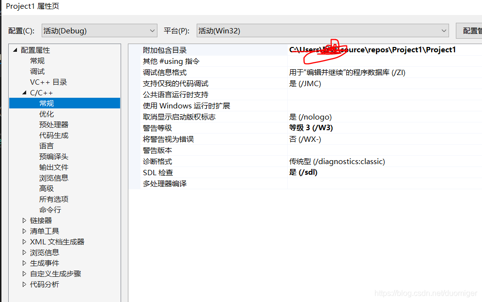Select the 输出文件 tree item
Viewport: 482px width, 302px height.
coord(54,167)
